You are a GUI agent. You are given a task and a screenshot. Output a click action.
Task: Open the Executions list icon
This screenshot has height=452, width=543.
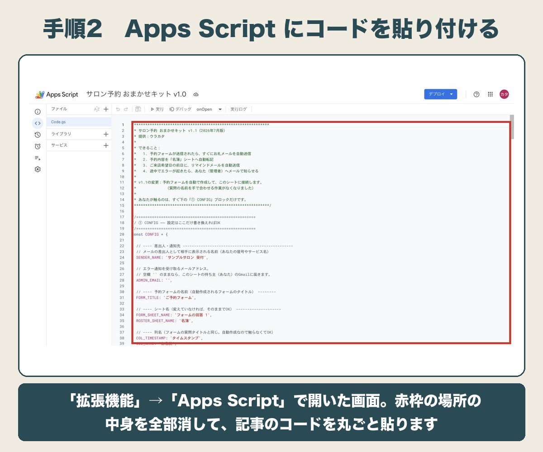tap(38, 158)
